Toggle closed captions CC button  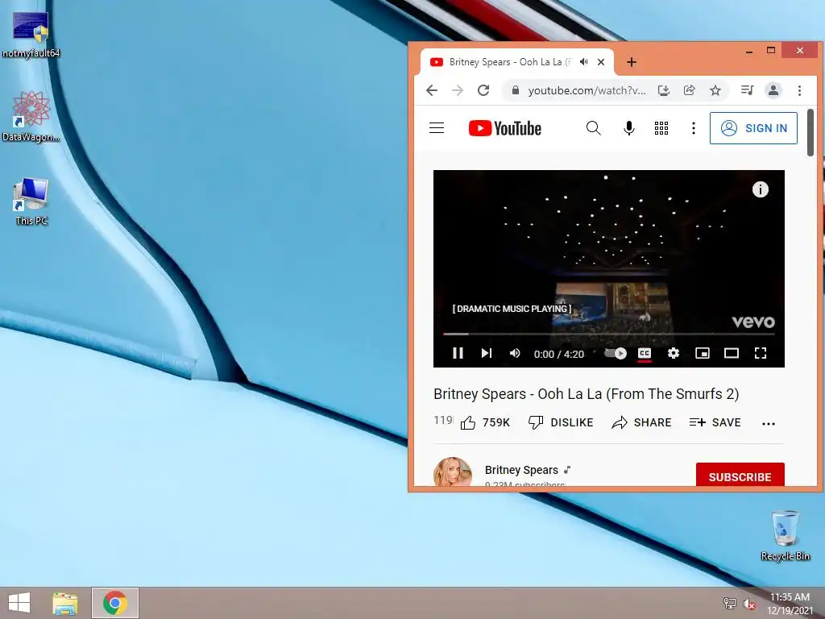coord(644,353)
